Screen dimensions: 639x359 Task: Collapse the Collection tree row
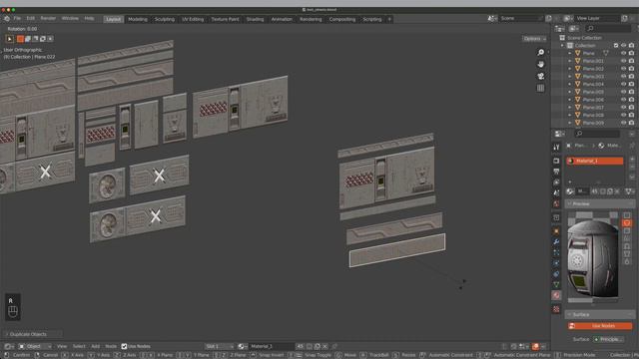(562, 46)
